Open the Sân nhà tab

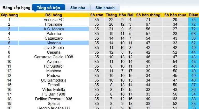(77, 8)
